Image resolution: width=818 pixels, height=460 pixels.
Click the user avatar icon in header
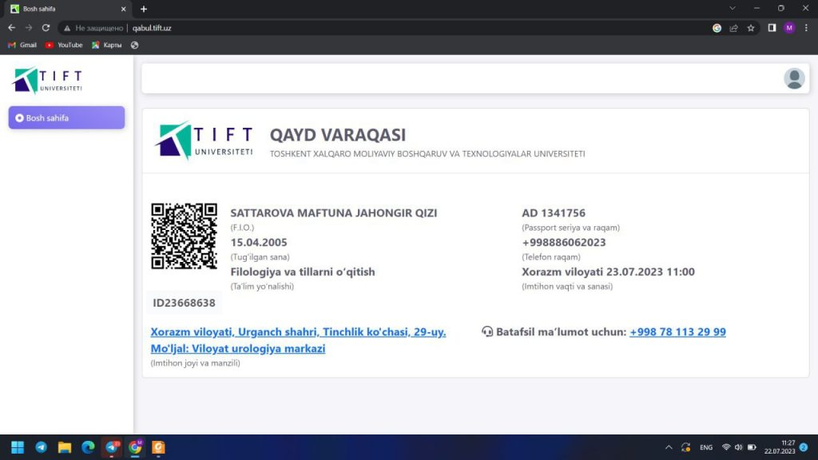pos(794,78)
